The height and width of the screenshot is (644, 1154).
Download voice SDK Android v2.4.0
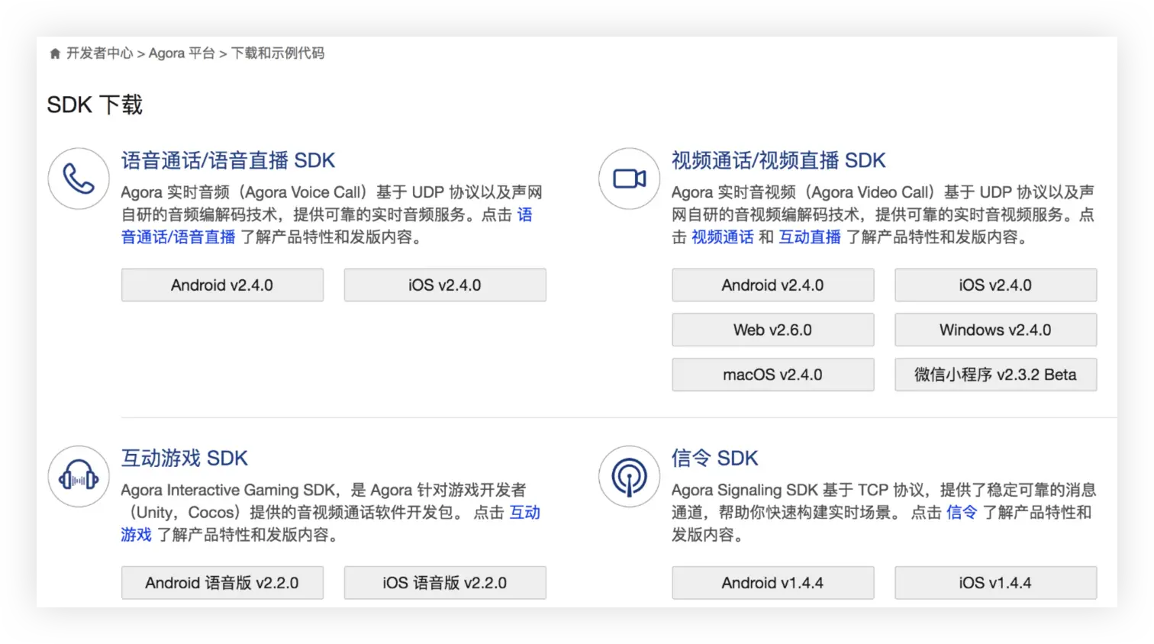point(222,285)
